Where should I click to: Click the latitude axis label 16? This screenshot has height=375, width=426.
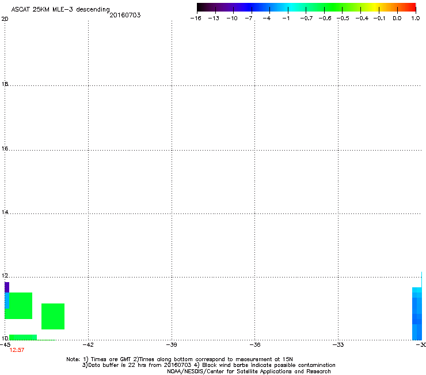[5, 149]
